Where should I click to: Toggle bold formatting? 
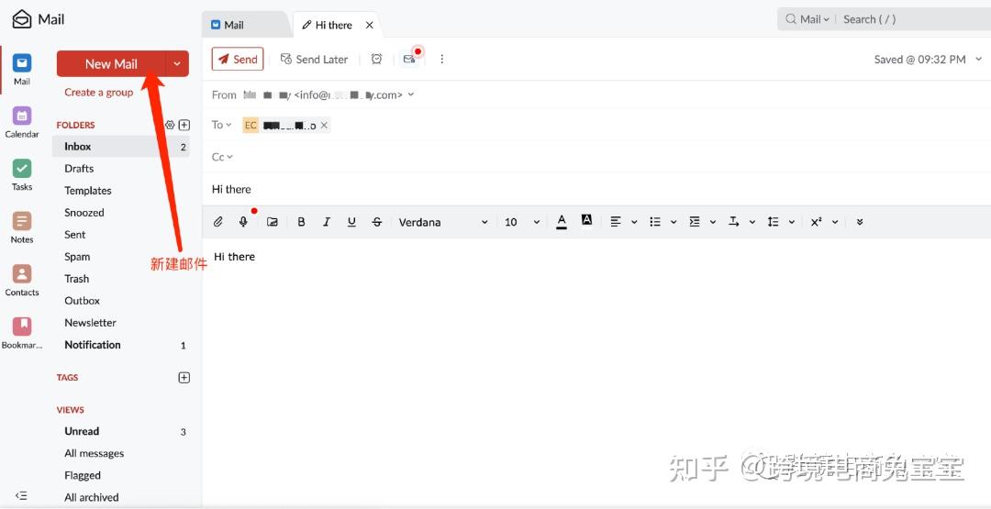click(x=301, y=222)
